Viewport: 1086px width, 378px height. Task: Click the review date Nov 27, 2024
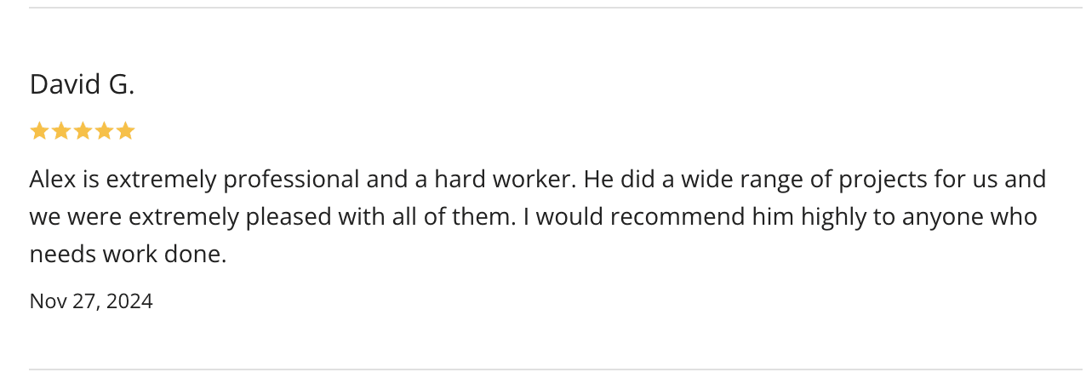91,301
